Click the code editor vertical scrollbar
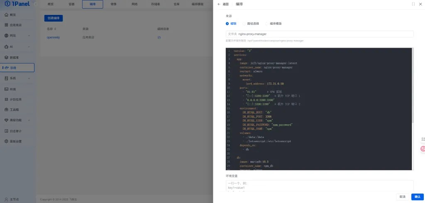The image size is (425, 203). pos(412,85)
